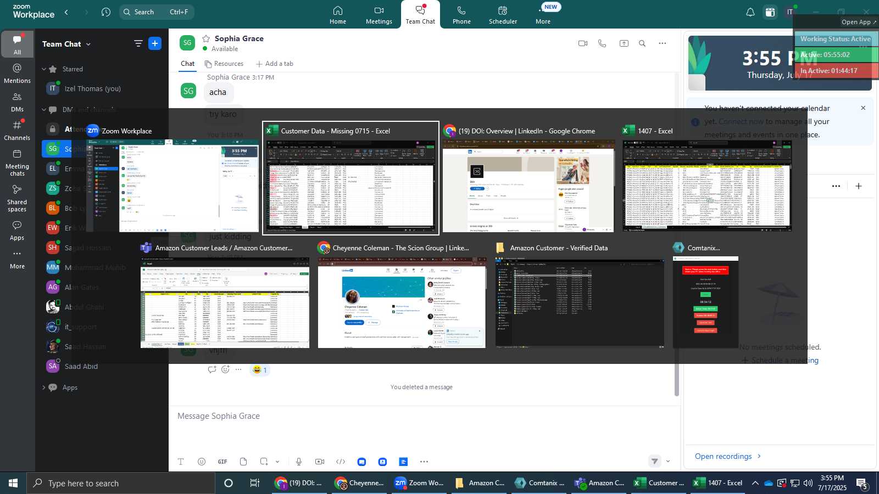The height and width of the screenshot is (494, 879).
Task: Click Schedule a meeting link
Action: (x=780, y=360)
